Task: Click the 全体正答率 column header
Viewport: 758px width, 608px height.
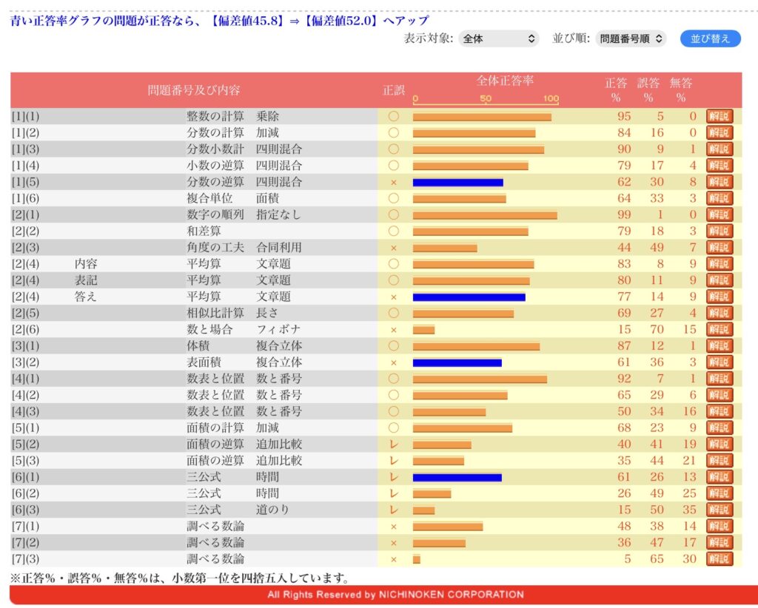Action: coord(505,81)
